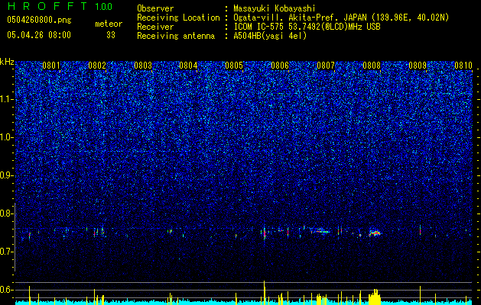Click the kHz axis unit label
481x305 pixels.
[7, 62]
